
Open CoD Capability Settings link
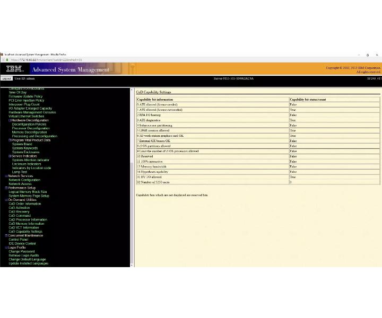pos(25,232)
